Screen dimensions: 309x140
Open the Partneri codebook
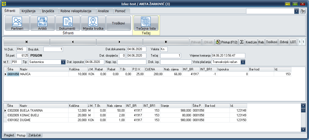17,23
